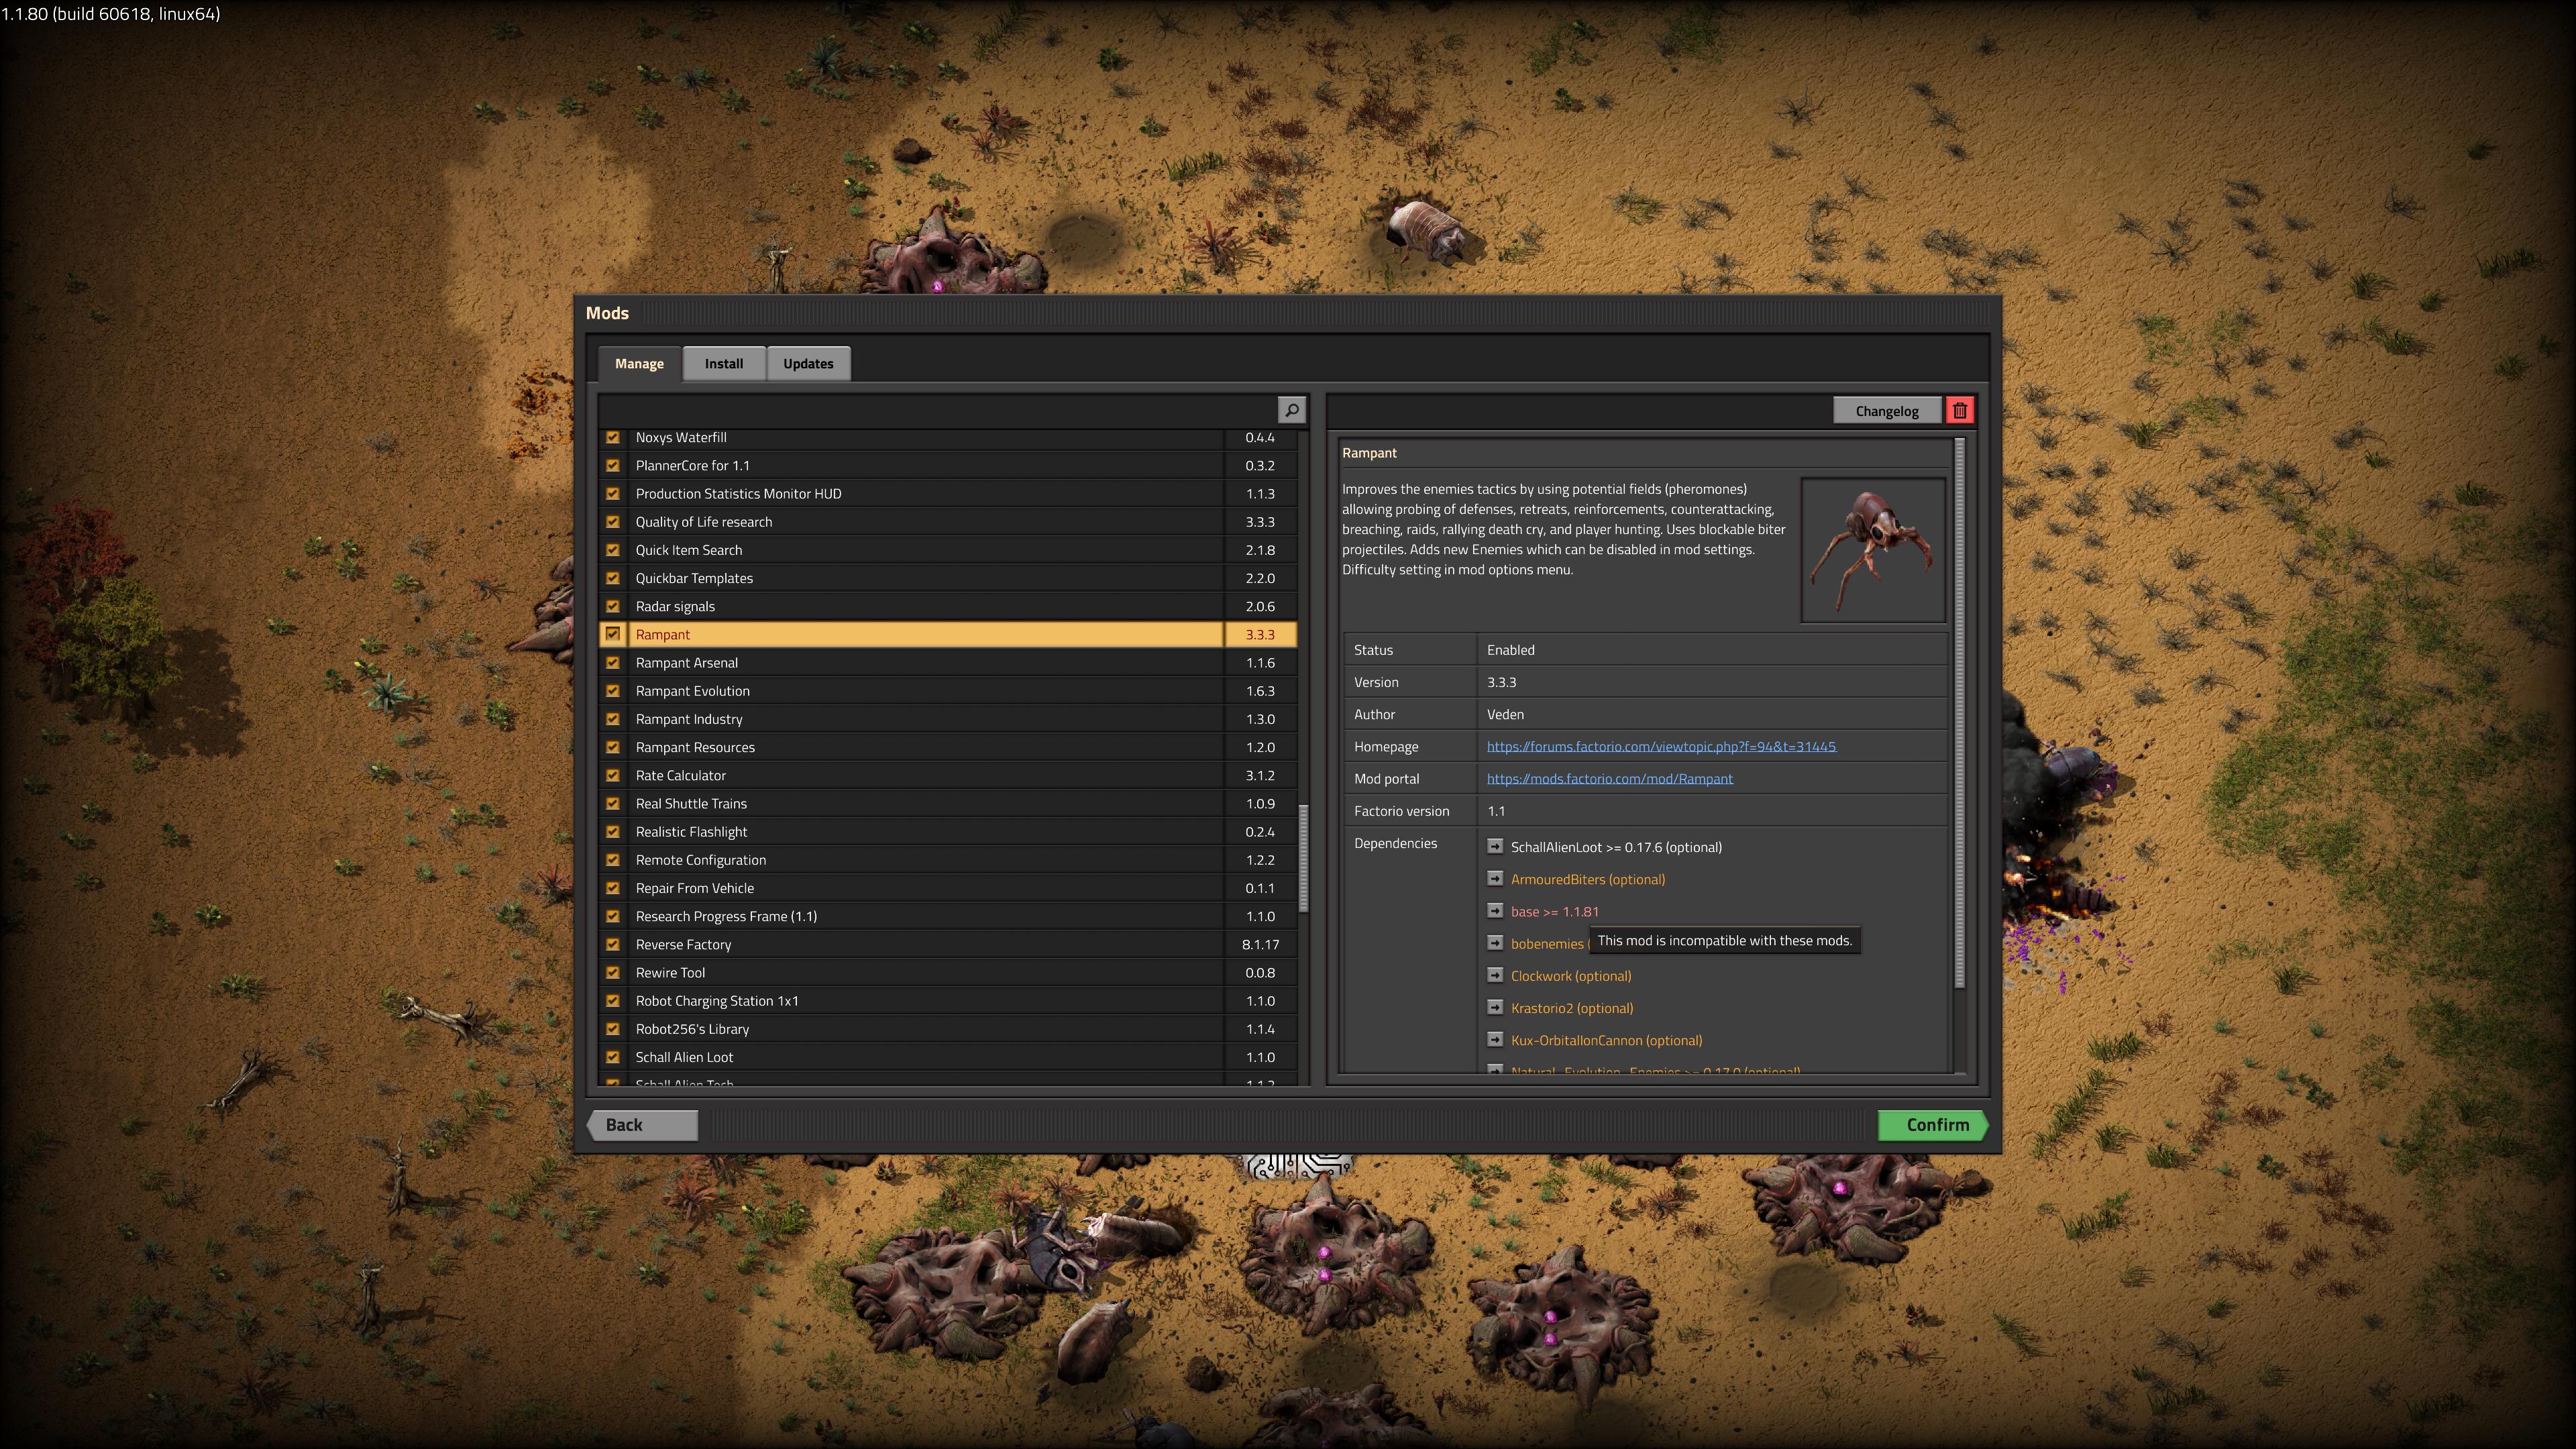The width and height of the screenshot is (2576, 1449).
Task: Toggle Quickbar Templates checkbox
Action: tap(613, 577)
